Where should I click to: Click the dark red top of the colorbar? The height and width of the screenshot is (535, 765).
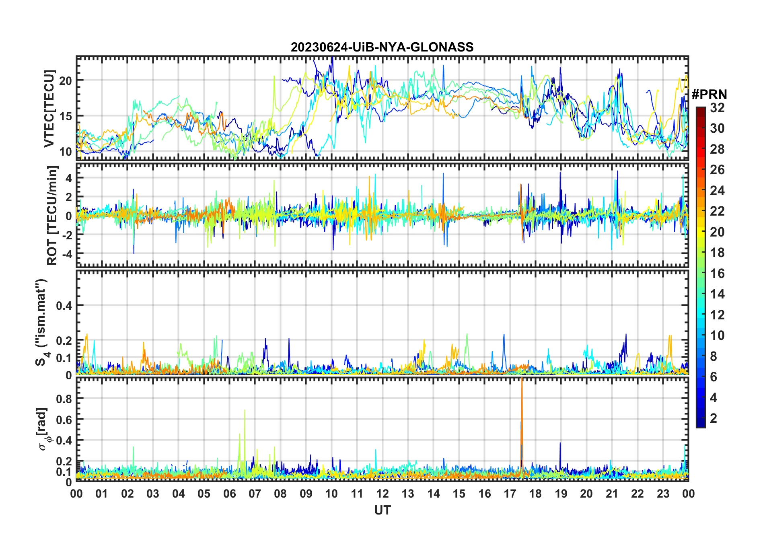point(700,110)
